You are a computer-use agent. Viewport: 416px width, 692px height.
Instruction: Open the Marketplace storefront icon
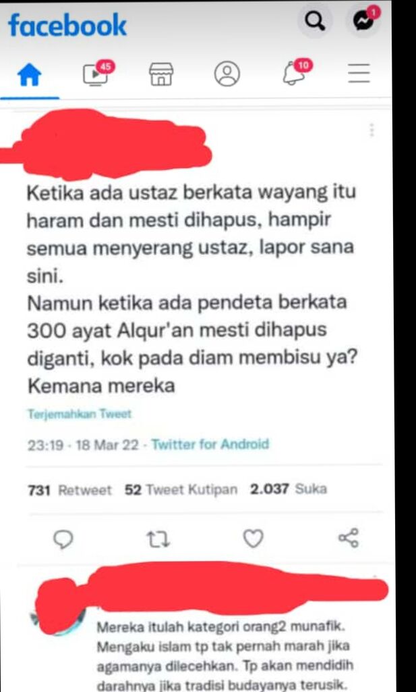[161, 74]
